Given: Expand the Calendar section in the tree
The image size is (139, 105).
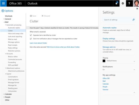Looking at the screenshot, I should pyautogui.click(x=4, y=94).
